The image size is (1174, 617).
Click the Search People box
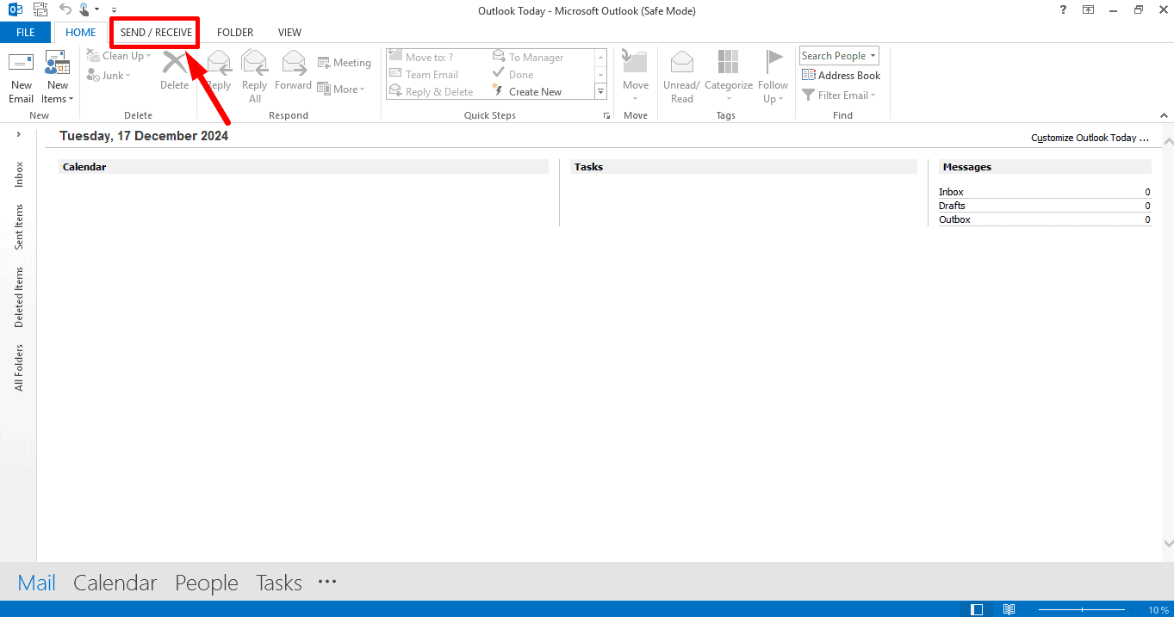pos(839,56)
